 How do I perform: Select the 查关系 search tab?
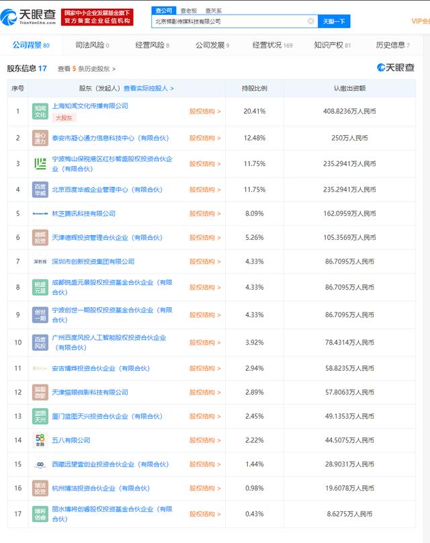tap(213, 11)
